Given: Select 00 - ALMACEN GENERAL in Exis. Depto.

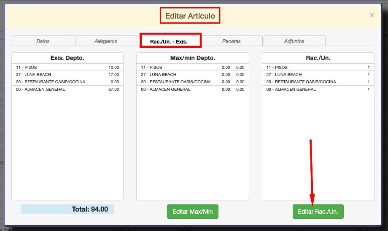Looking at the screenshot, I should [67, 90].
